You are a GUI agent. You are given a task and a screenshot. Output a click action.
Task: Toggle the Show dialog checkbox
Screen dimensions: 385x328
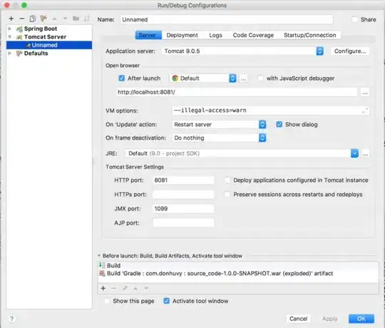(x=279, y=124)
